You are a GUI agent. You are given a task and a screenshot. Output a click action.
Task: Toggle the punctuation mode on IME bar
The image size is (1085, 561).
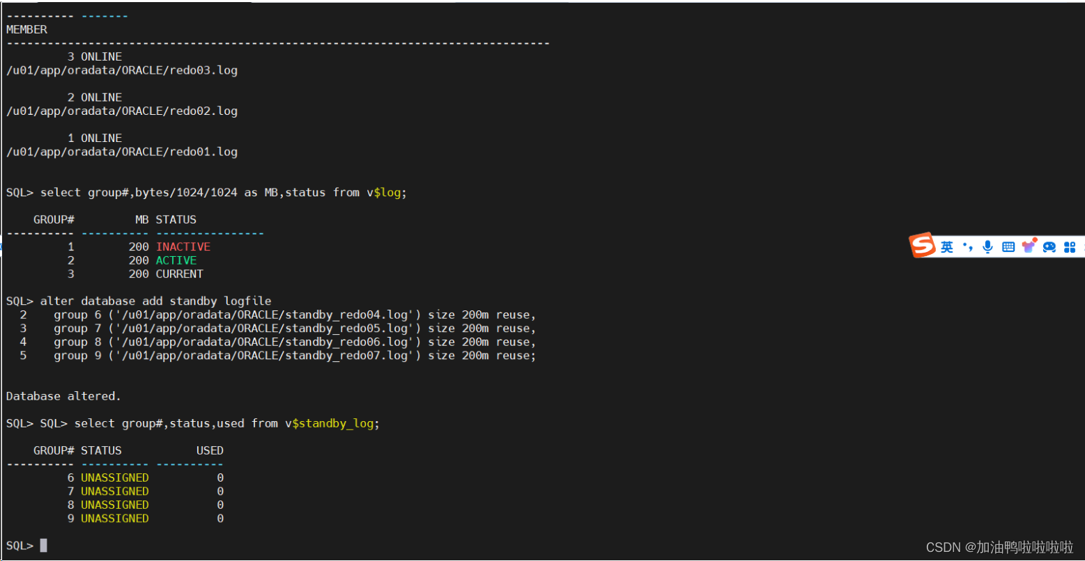(967, 246)
